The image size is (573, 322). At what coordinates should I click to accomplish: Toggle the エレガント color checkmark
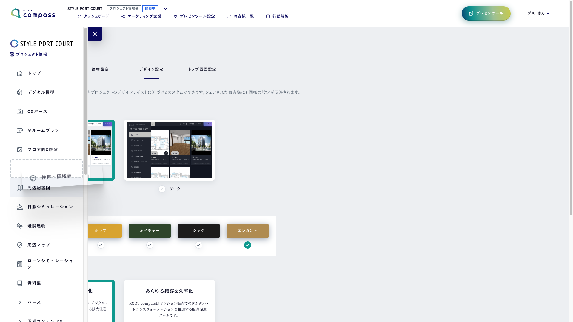point(248,245)
